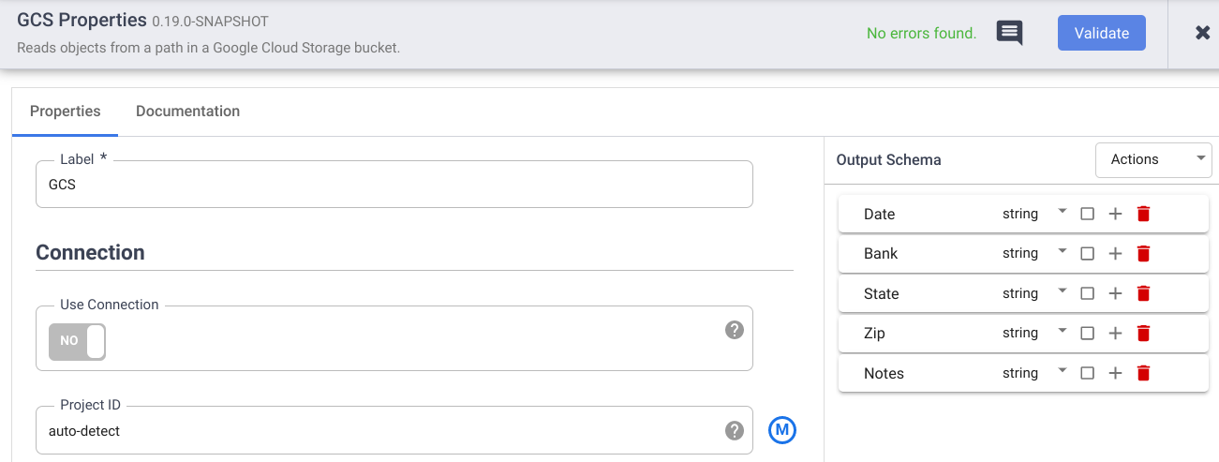Switch to the Documentation tab
This screenshot has width=1219, height=462.
187,111
